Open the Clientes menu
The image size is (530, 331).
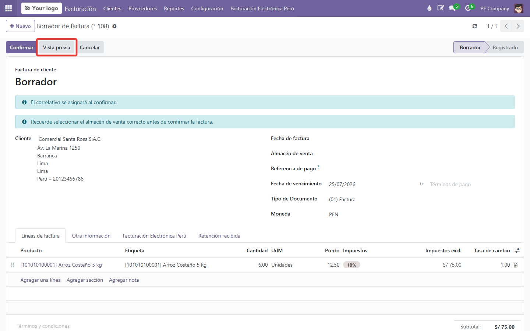click(112, 8)
